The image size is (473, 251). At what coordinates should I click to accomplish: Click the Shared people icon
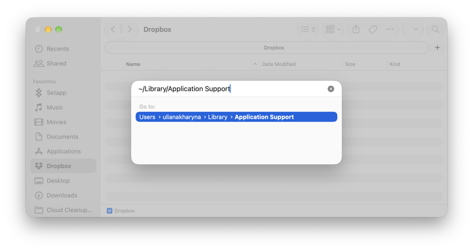[x=39, y=63]
